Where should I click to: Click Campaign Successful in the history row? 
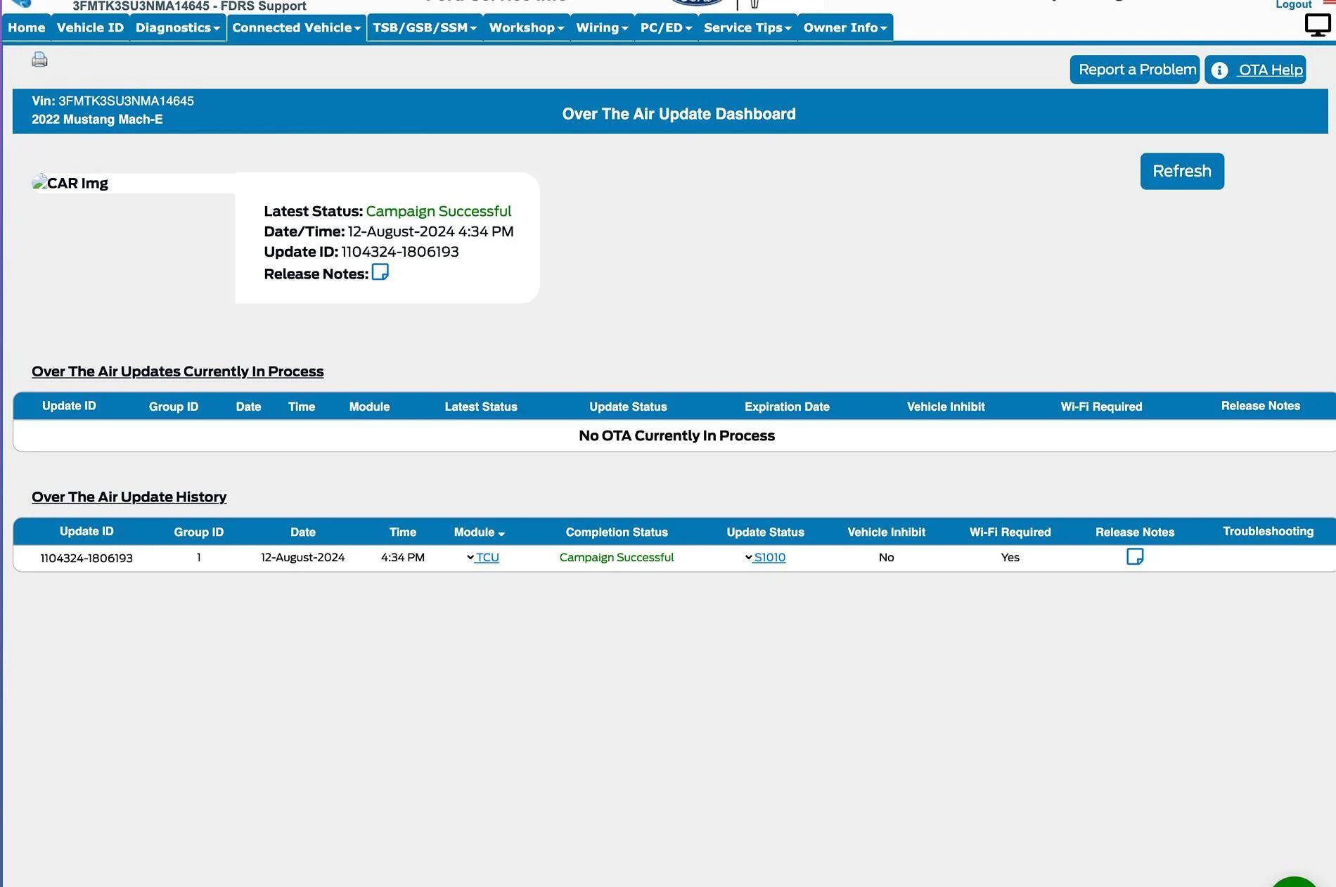pyautogui.click(x=617, y=557)
